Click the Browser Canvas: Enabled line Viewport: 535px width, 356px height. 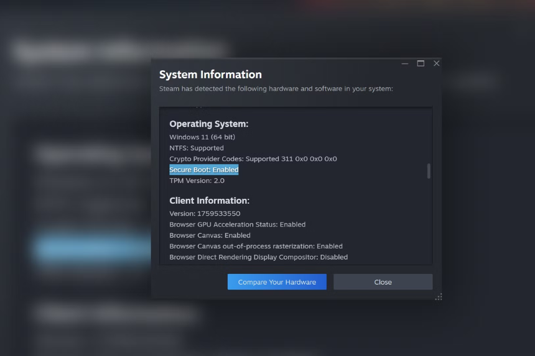[x=210, y=235]
